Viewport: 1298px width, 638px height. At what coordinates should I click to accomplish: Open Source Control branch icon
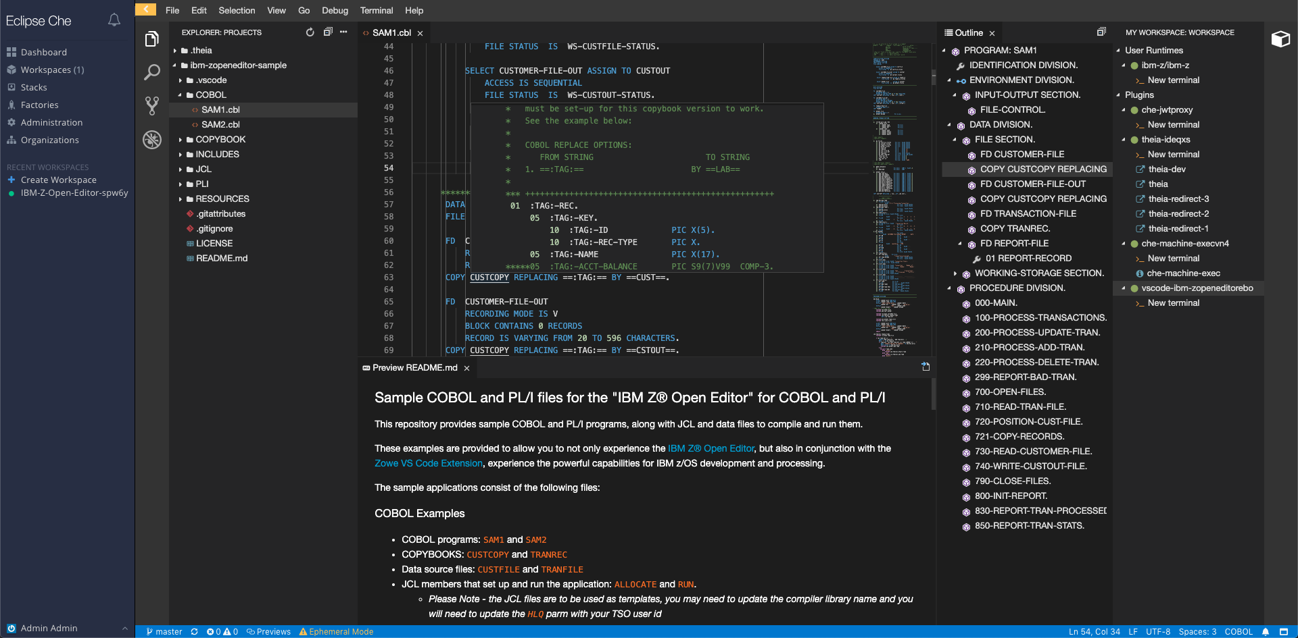(x=152, y=105)
